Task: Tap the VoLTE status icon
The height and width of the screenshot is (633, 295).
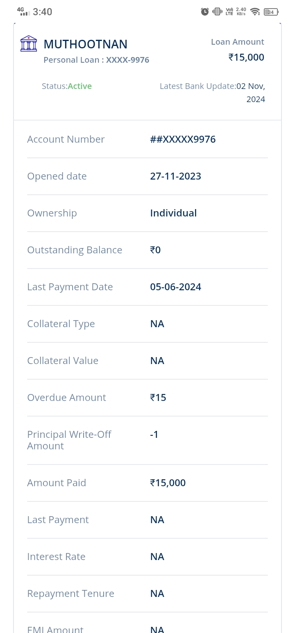Action: point(229,12)
